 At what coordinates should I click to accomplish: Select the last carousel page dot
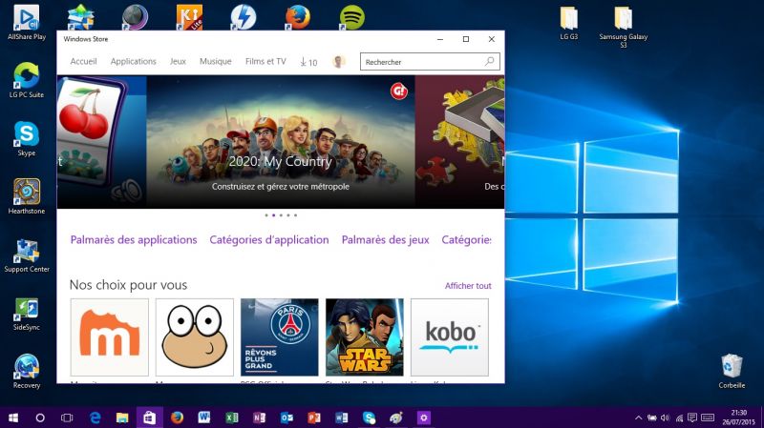[x=295, y=215]
